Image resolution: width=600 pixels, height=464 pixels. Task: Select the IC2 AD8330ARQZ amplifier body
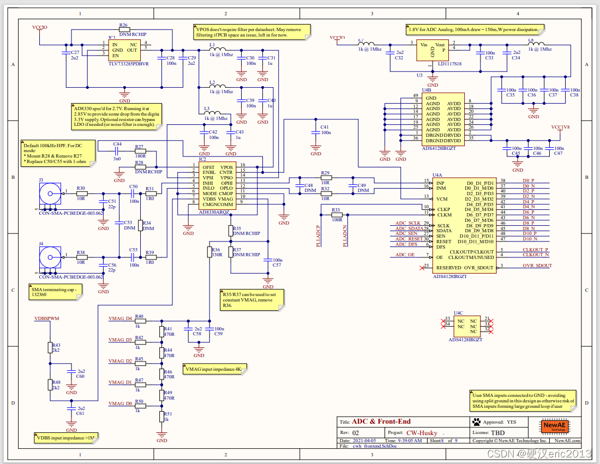(x=217, y=185)
